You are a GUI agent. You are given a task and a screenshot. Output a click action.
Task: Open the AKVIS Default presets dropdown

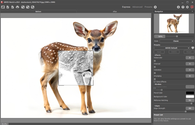pyautogui.click(x=172, y=48)
